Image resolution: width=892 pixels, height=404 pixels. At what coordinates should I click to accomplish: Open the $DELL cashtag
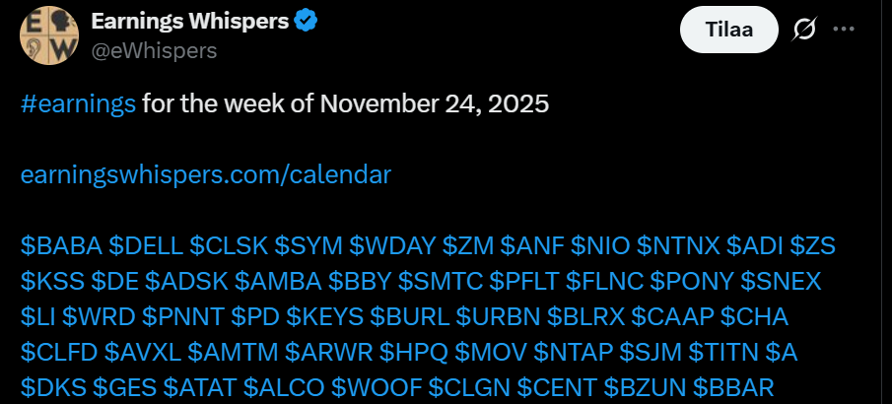coord(146,245)
